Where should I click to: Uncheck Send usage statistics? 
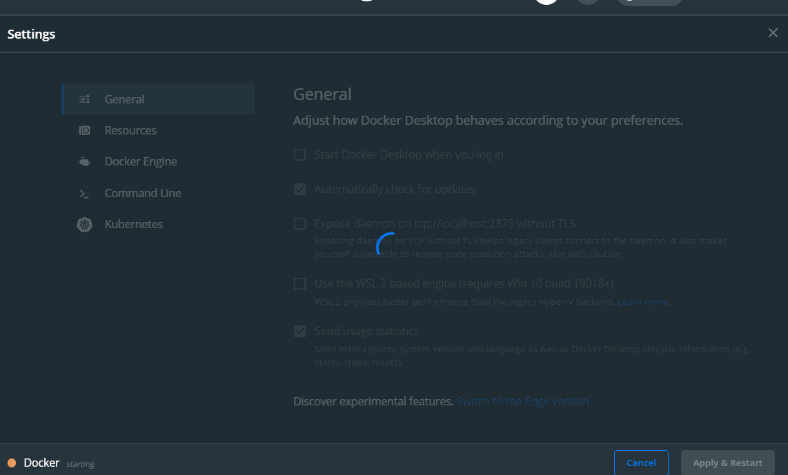299,332
